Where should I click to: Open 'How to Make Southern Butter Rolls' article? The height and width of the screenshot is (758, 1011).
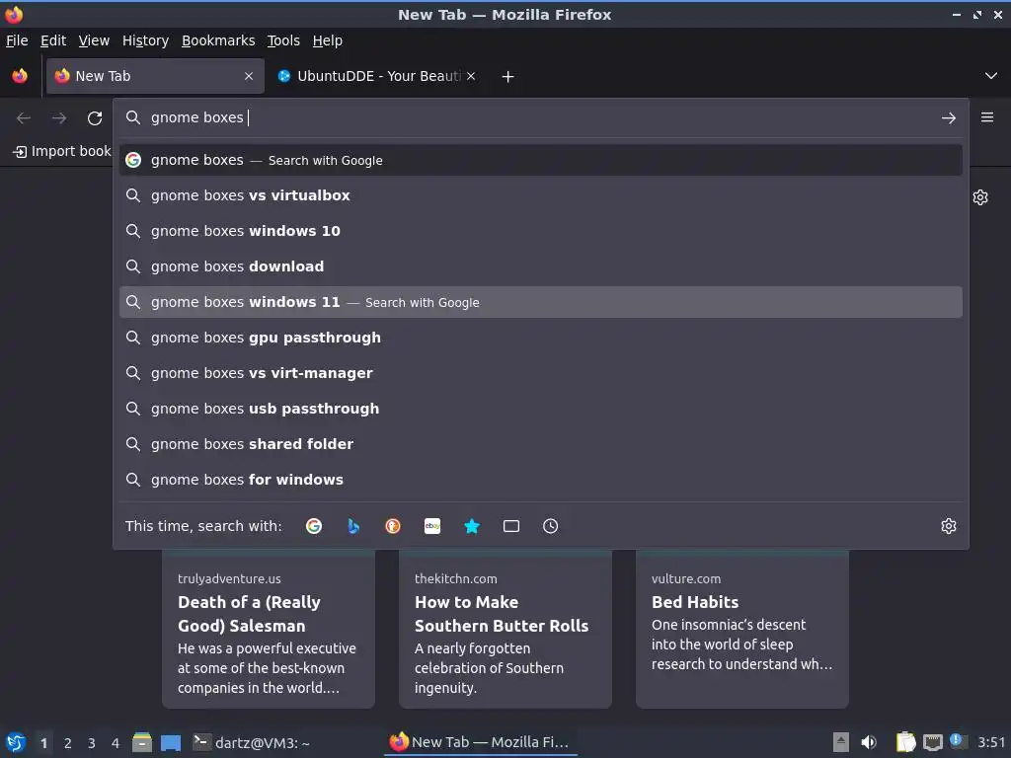[505, 629]
